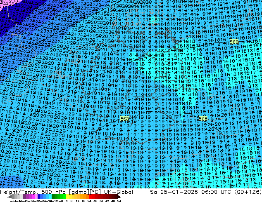Screen dimensions: 262x202
Task: Click the right 568 contour label
Action: 203,119
